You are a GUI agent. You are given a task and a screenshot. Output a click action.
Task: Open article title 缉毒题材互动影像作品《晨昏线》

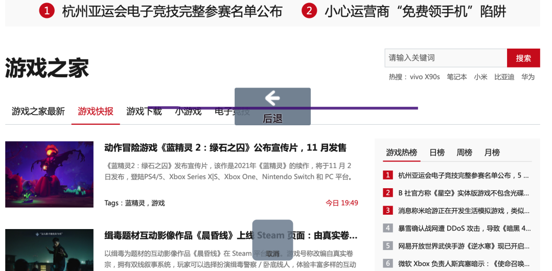tap(231, 235)
